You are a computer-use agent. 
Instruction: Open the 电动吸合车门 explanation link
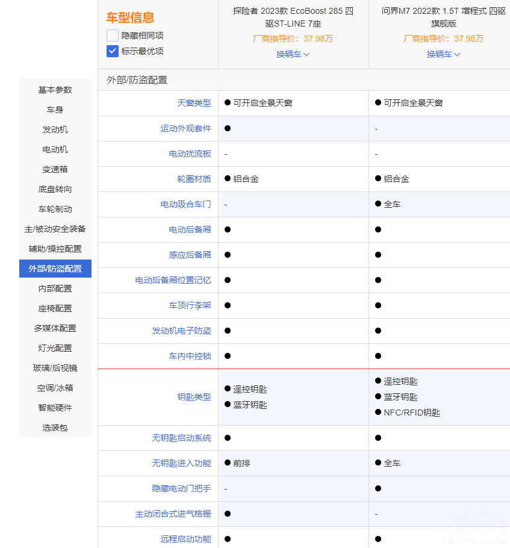click(185, 204)
